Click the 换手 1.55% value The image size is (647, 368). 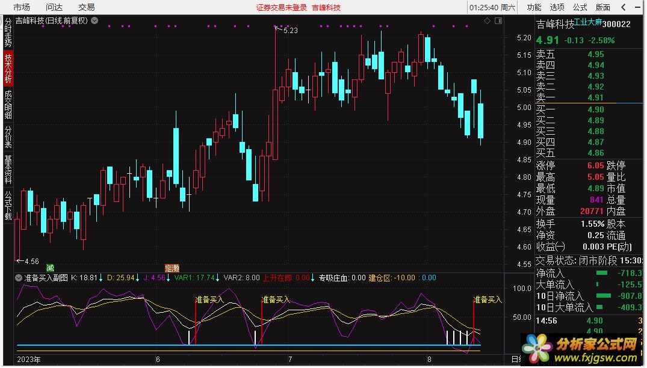[x=593, y=224]
